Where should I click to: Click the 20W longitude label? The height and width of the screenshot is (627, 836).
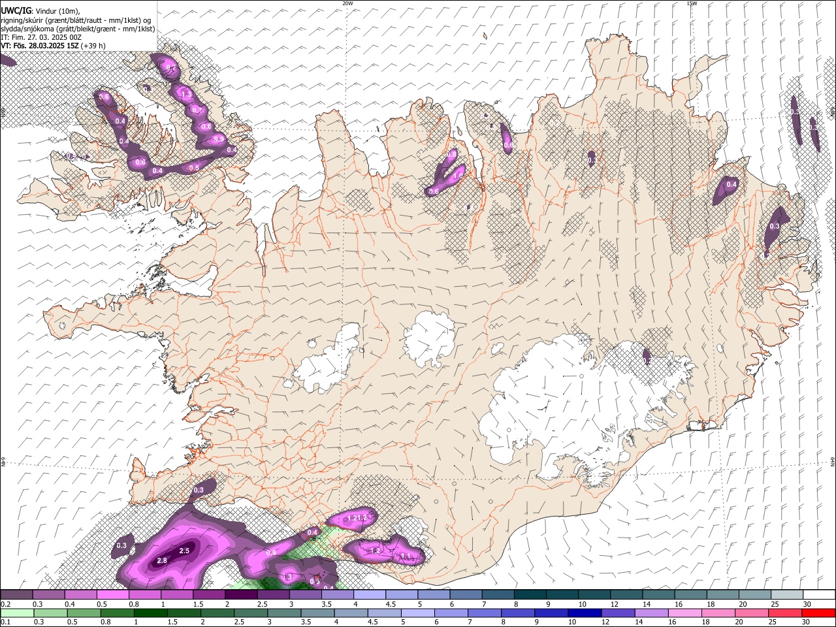coord(348,3)
